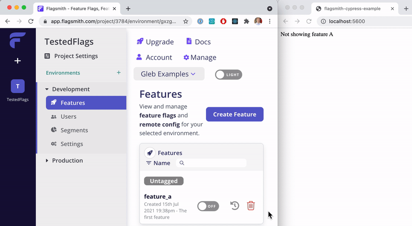
Task: Open a new tab in the localhost window
Action: point(406,9)
